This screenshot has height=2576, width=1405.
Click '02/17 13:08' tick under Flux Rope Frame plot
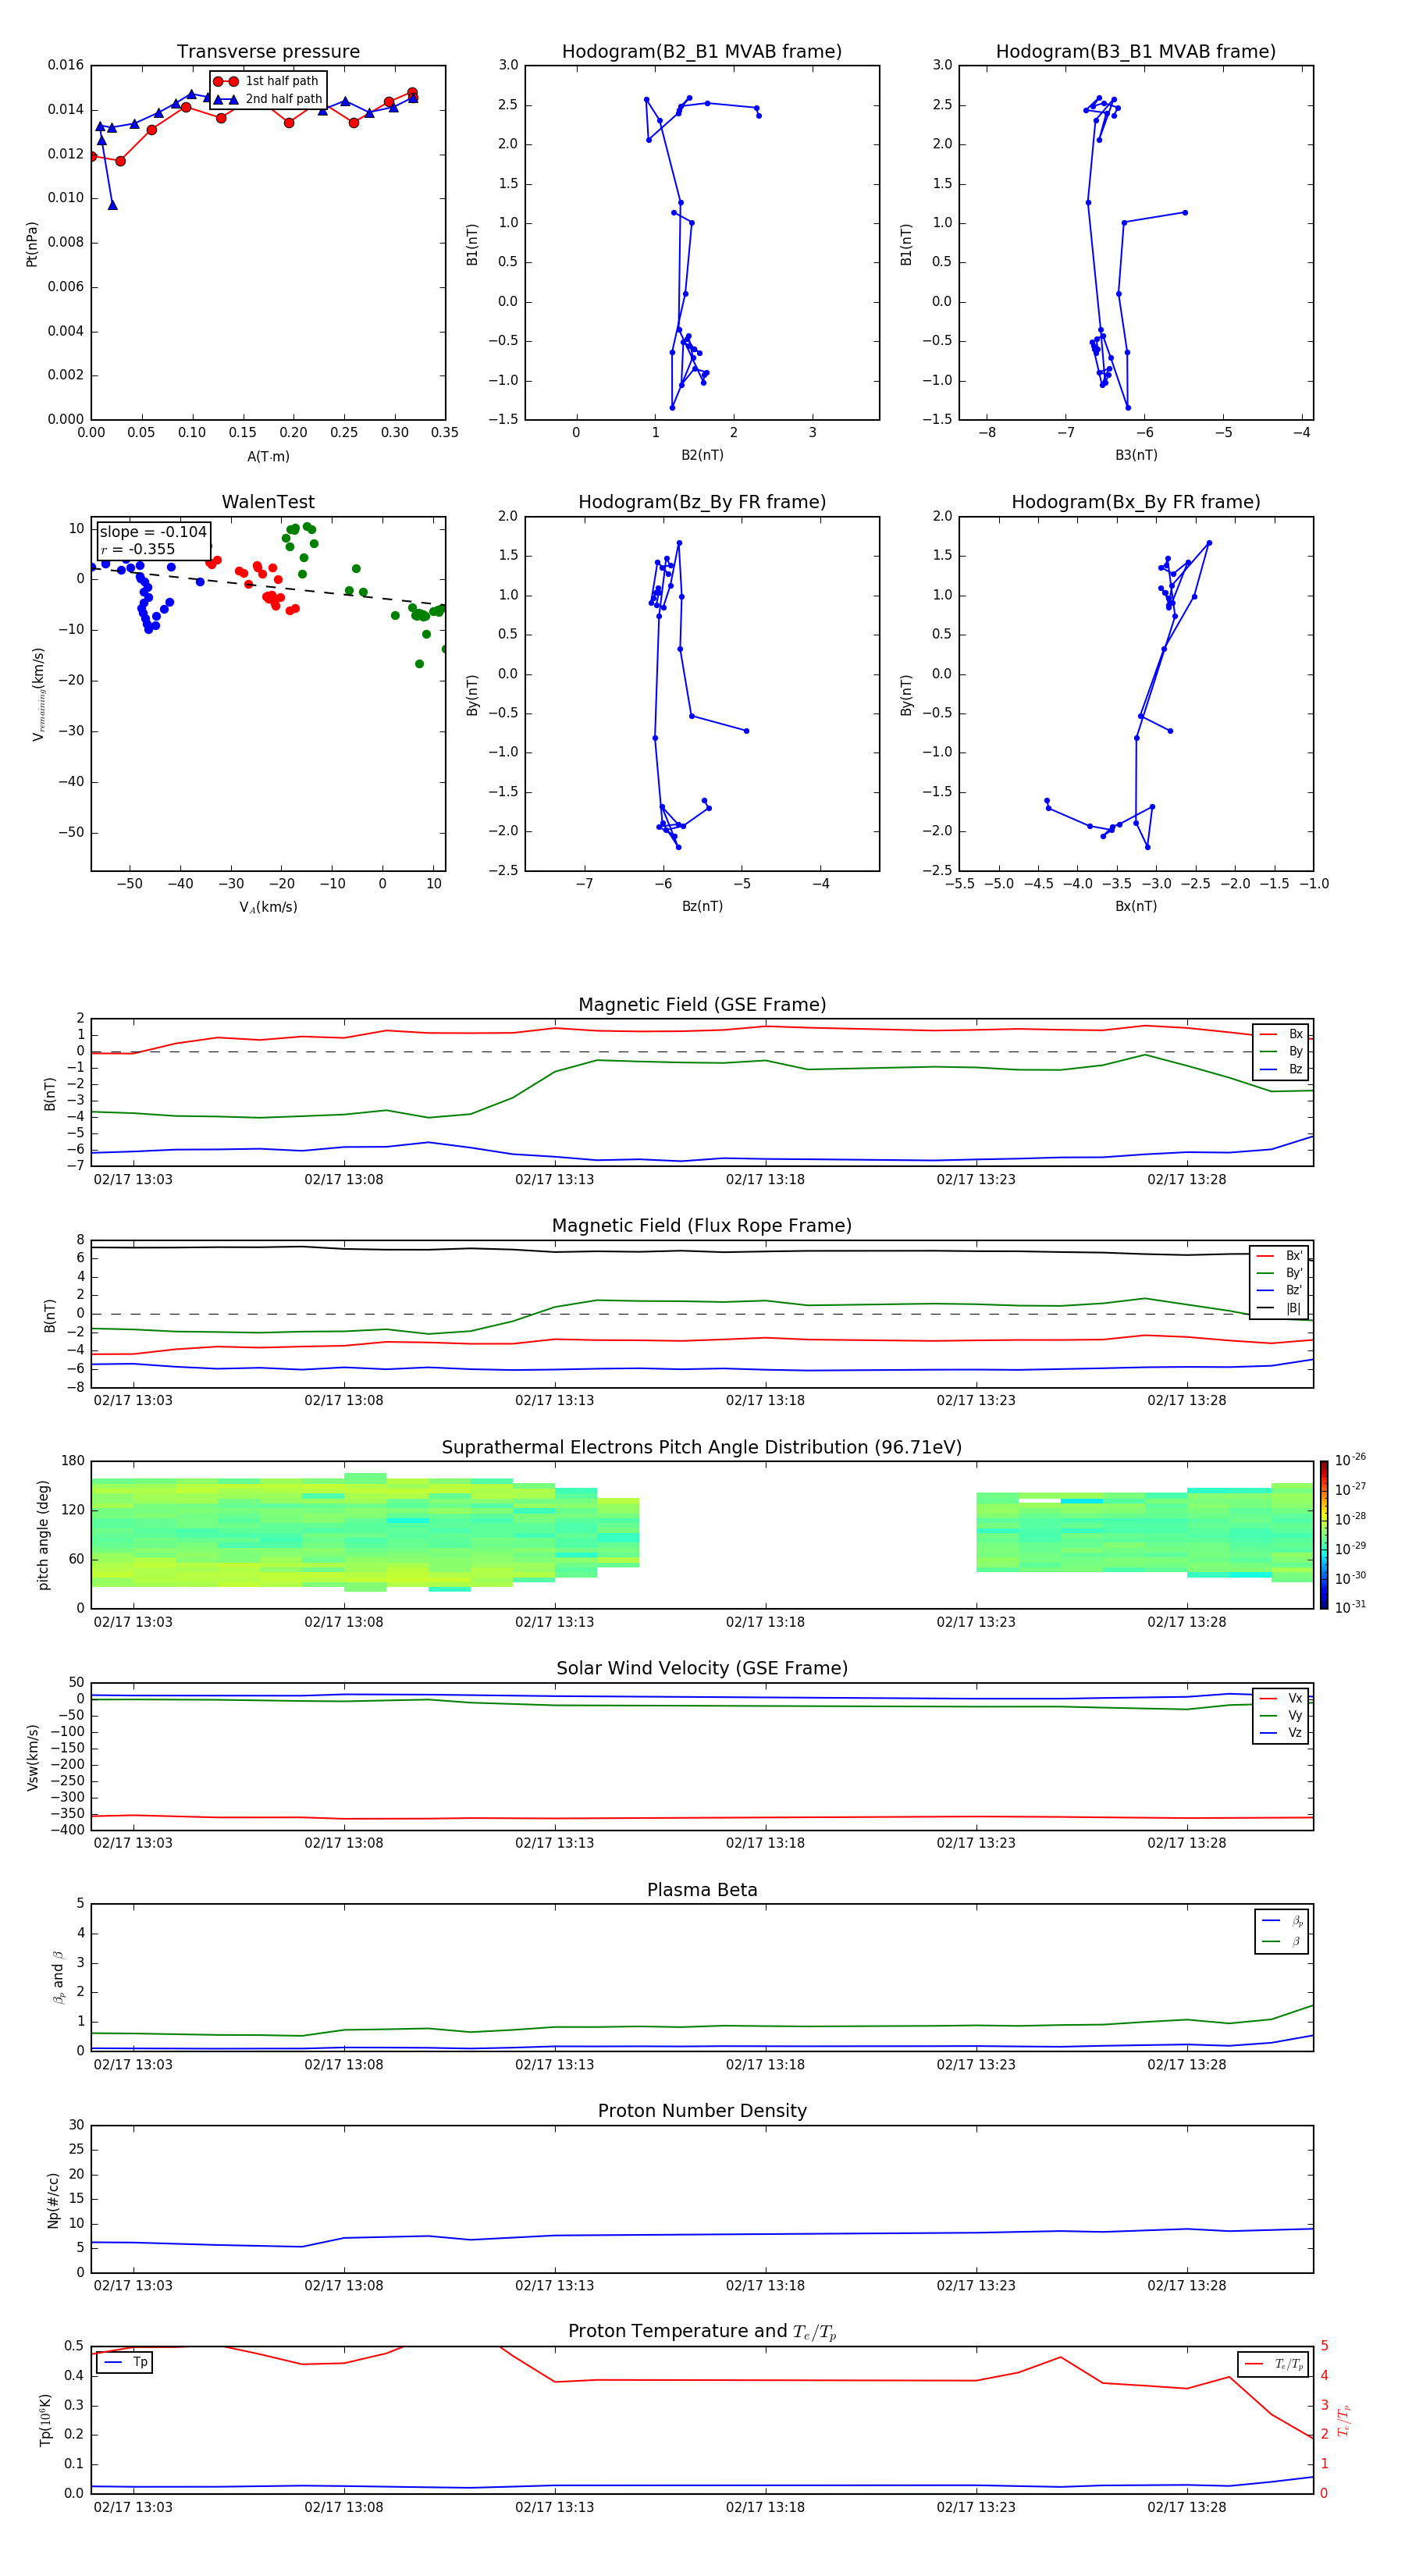pyautogui.click(x=344, y=1401)
